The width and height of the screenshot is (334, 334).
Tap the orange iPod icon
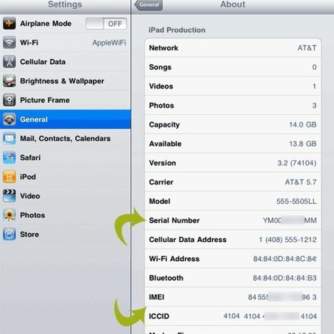9,176
